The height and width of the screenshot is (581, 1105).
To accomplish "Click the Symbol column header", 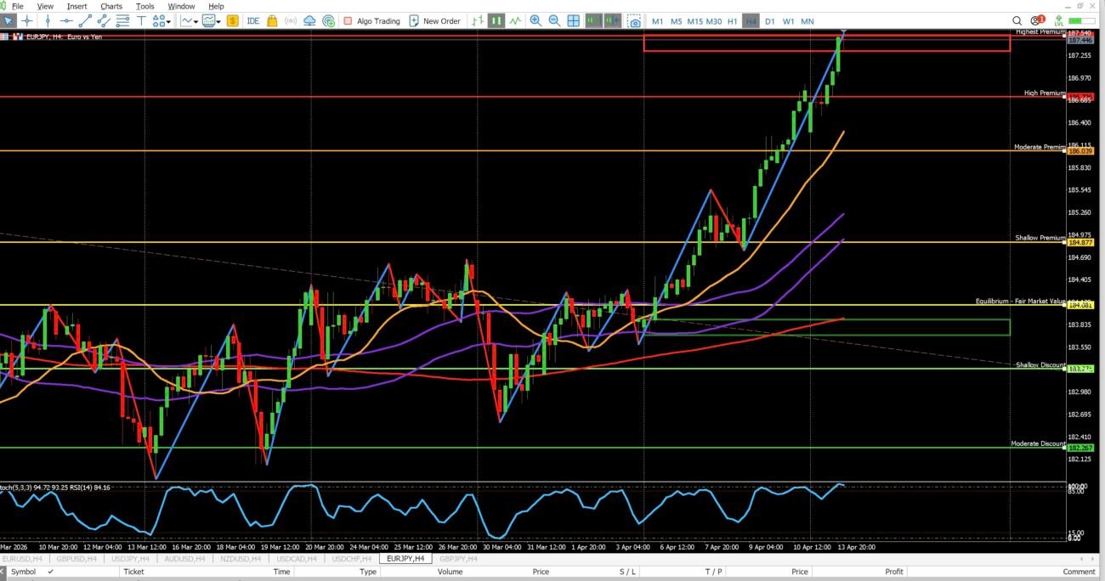I will pos(24,572).
